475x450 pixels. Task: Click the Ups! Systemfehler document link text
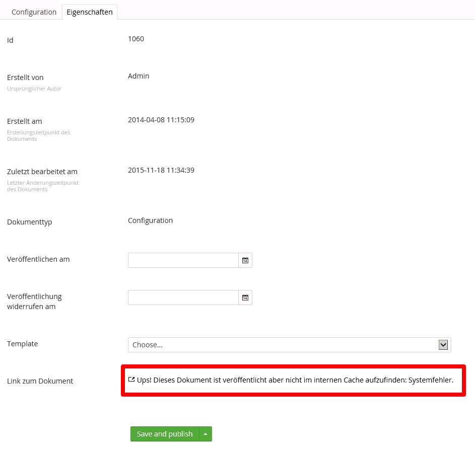(295, 380)
